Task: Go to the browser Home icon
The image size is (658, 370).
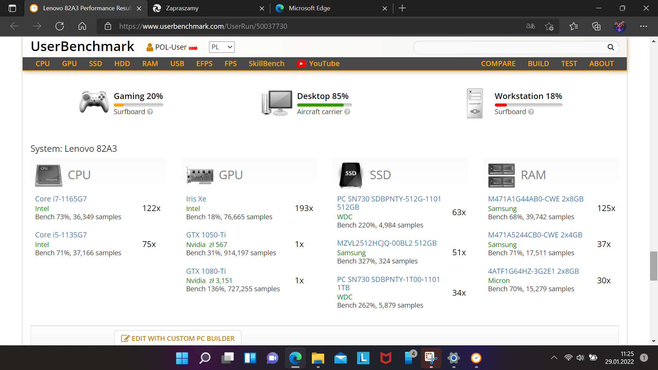Action: [82, 26]
